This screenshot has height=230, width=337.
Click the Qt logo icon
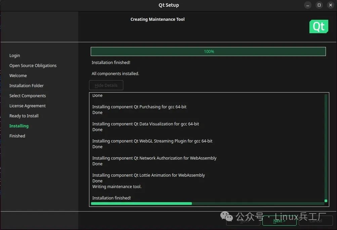318,26
